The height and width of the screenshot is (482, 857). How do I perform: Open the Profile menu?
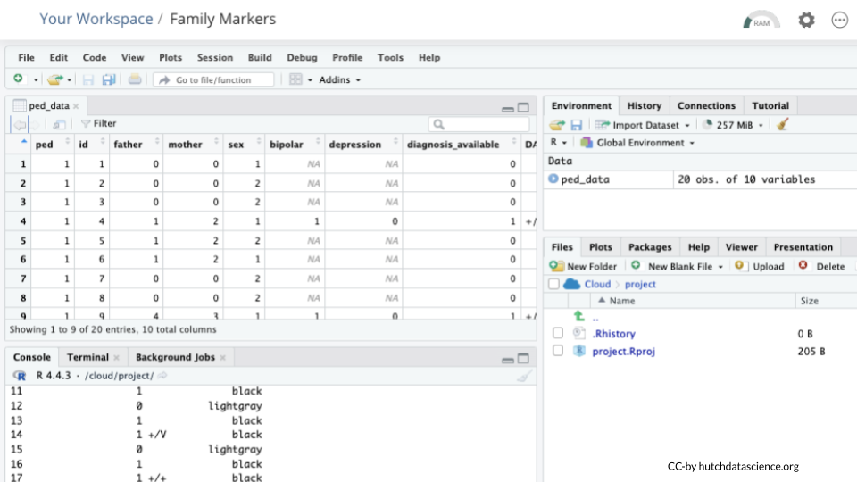[x=347, y=57]
